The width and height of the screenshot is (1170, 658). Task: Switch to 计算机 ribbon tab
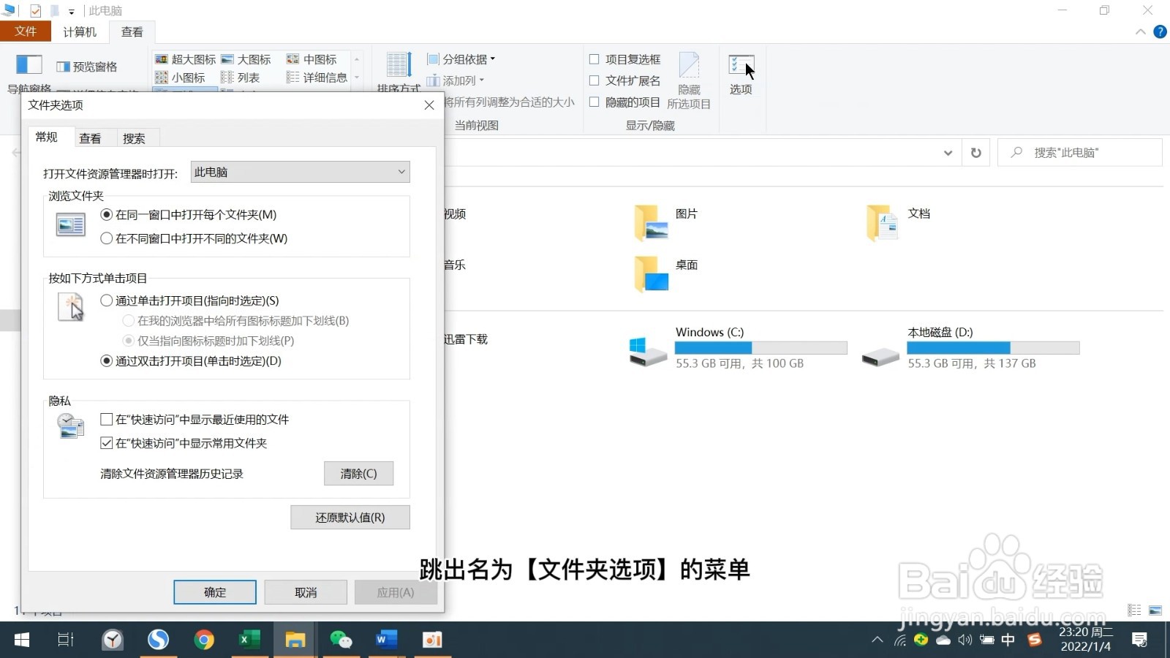click(80, 31)
